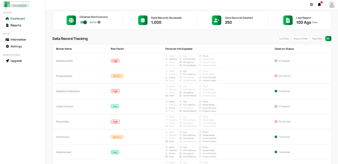Disable the Defense Notifications Active toggle

(84, 22)
